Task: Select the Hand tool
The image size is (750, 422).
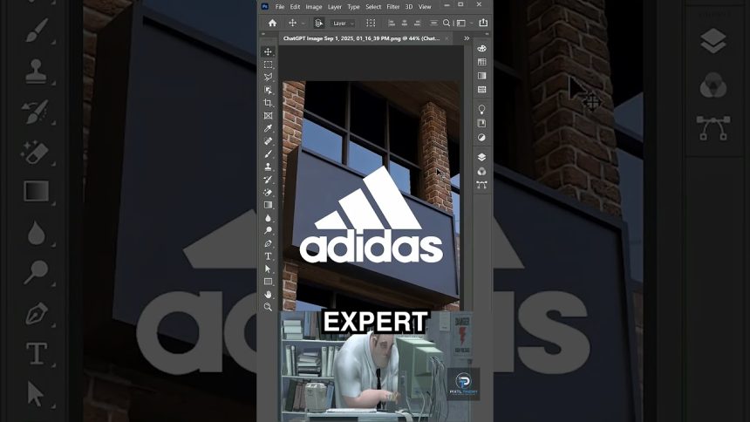Action: pyautogui.click(x=268, y=294)
